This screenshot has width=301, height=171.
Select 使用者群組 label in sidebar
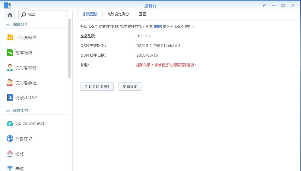(26, 82)
